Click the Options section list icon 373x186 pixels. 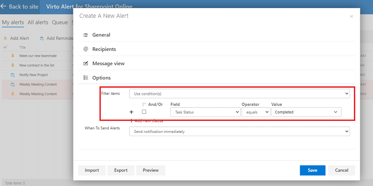coord(86,77)
